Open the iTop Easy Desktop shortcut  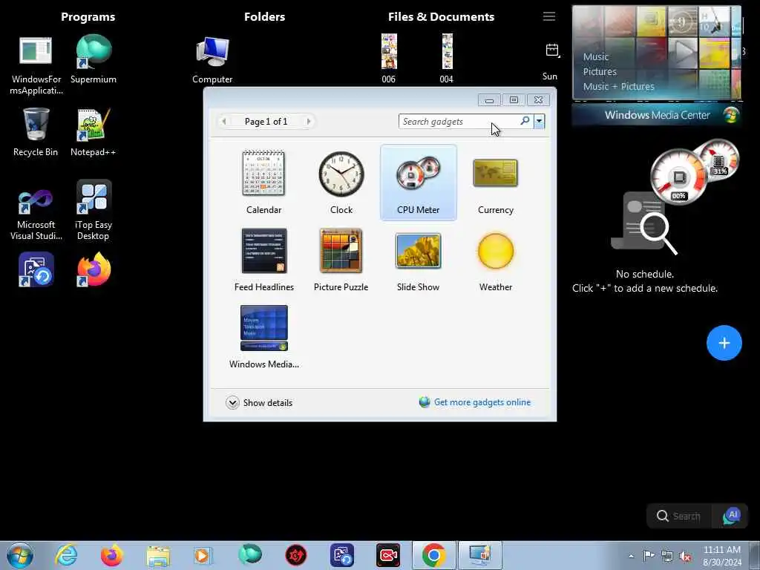(x=93, y=210)
